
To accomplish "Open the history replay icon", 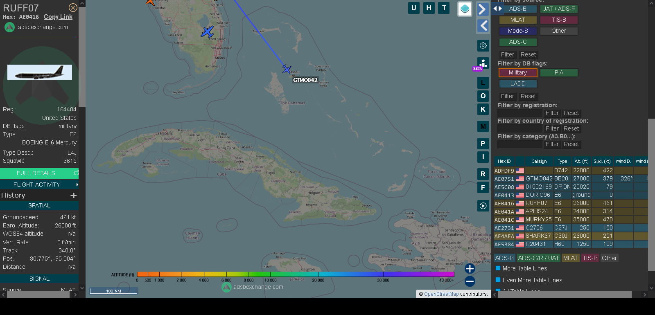I will coord(483,206).
